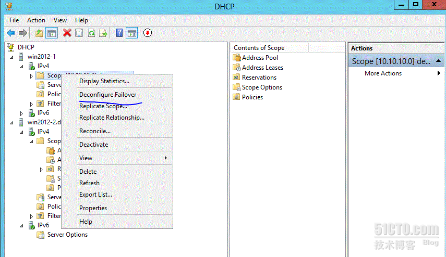This screenshot has width=446, height=257.
Task: Choose Delete in context menu
Action: click(125, 172)
